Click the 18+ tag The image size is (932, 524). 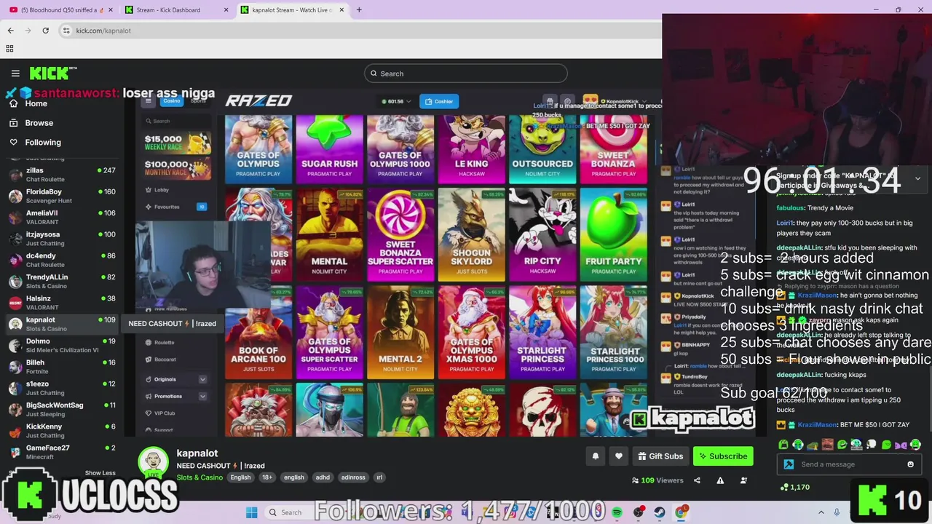(267, 477)
